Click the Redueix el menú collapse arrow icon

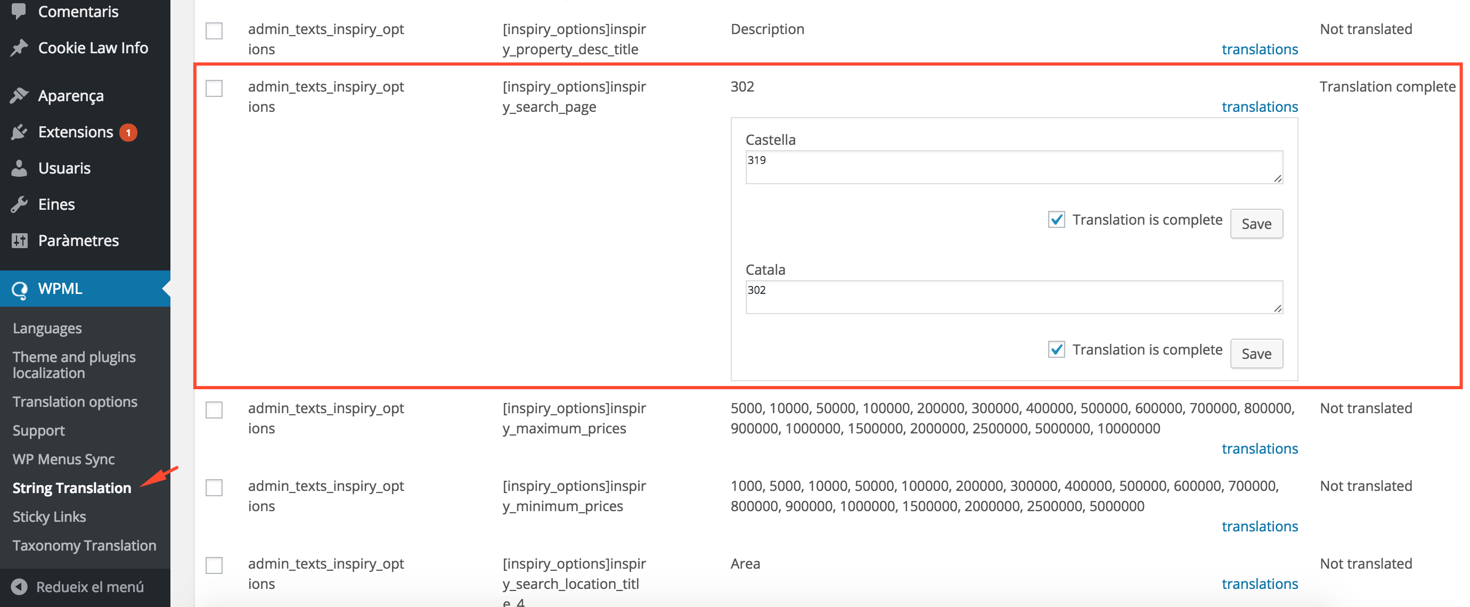(19, 586)
